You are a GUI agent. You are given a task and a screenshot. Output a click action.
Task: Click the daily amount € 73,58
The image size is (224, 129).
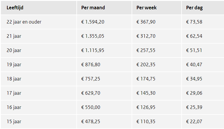[194, 22]
